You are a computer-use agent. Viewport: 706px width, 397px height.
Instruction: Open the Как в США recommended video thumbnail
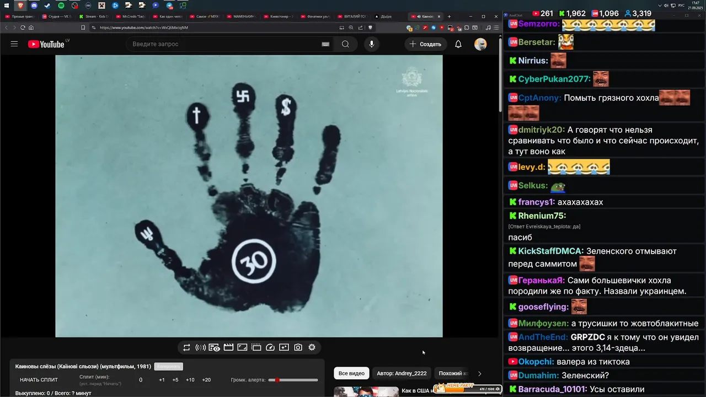pos(366,391)
